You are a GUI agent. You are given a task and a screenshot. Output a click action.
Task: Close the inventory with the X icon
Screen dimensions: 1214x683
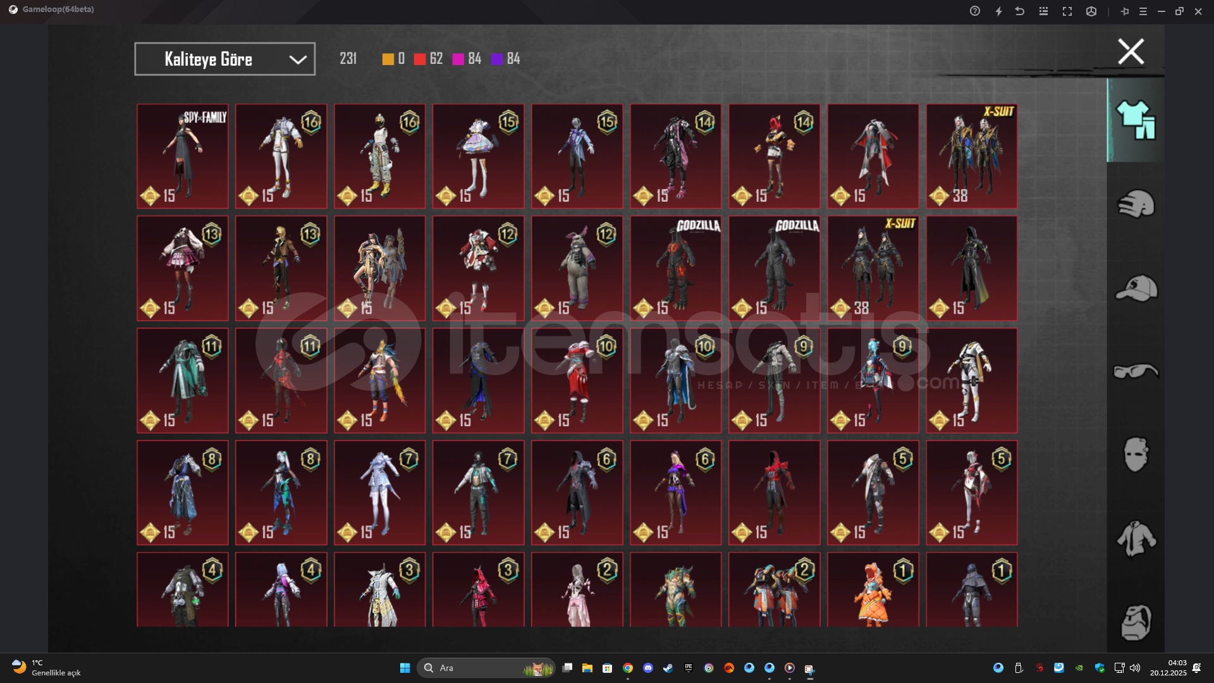[x=1131, y=52]
